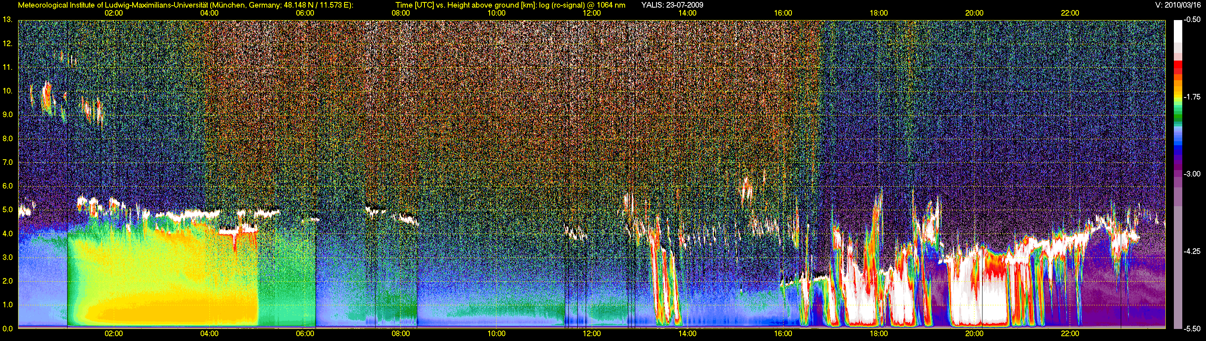
Task: Click the 22:00 tick label on the bottom axis
Action: click(1070, 333)
